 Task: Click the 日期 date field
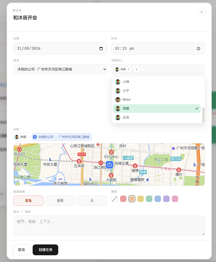[60, 48]
